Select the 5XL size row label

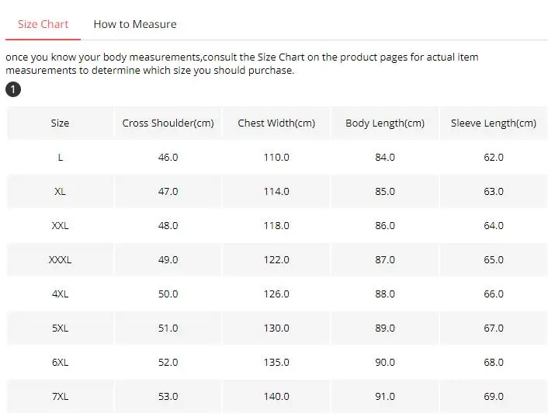tap(60, 328)
